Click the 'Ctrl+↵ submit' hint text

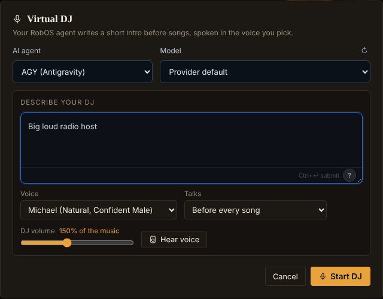tap(319, 175)
